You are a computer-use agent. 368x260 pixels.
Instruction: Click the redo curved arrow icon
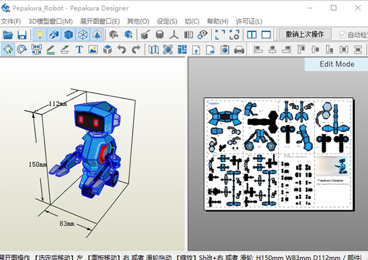(136, 50)
